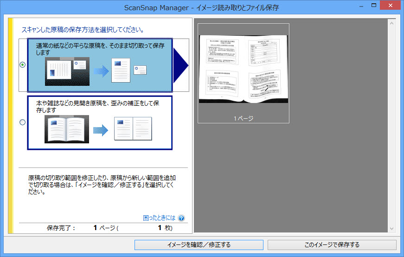Click the 保存完了 status text
Viewport: 404px width, 257px height.
pos(61,228)
